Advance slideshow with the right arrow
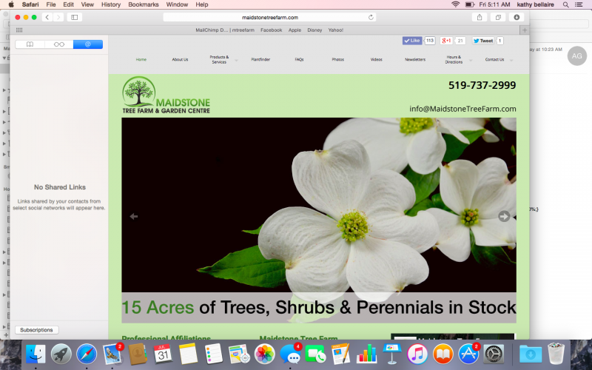 pyautogui.click(x=504, y=217)
